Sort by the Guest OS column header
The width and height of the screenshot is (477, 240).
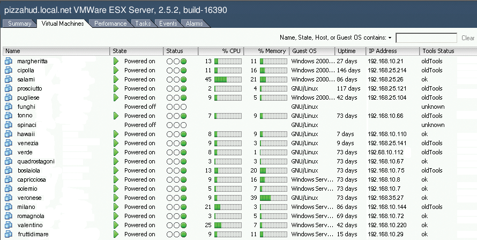click(x=312, y=51)
